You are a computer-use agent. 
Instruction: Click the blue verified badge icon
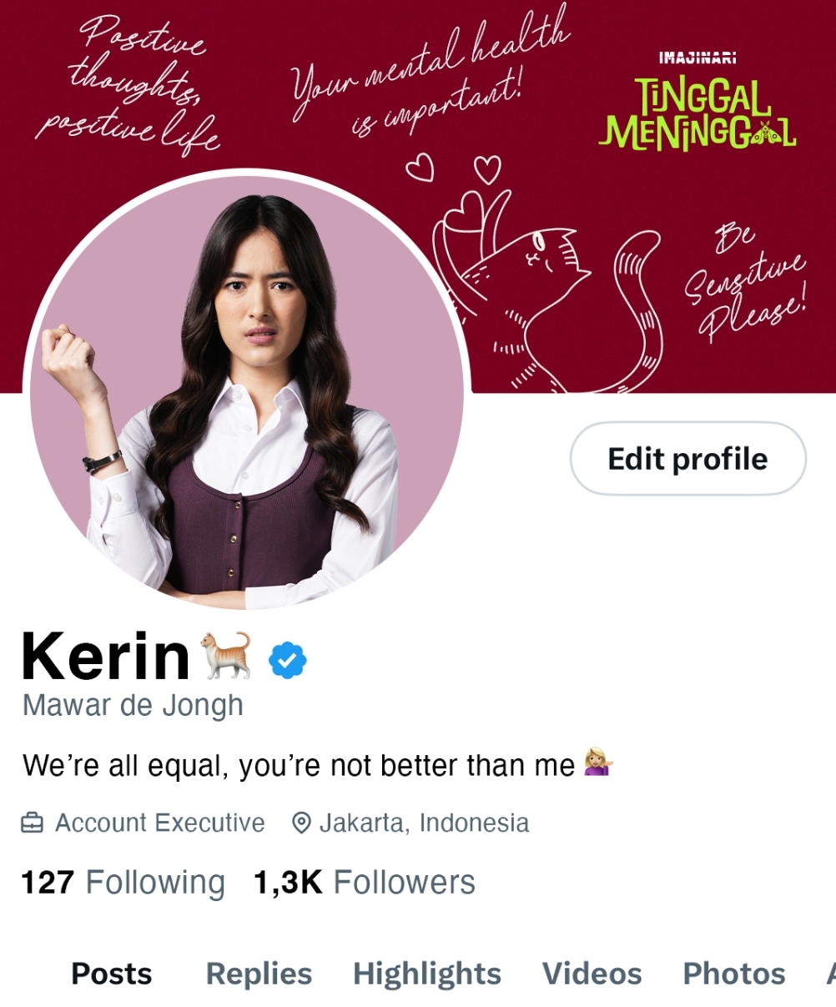[288, 661]
